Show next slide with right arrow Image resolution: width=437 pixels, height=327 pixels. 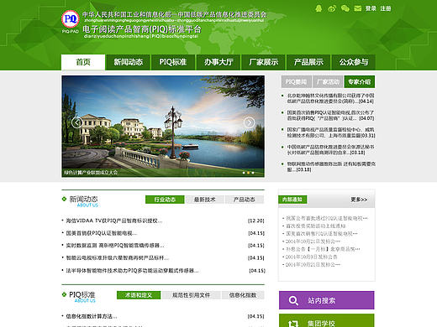[249, 122]
